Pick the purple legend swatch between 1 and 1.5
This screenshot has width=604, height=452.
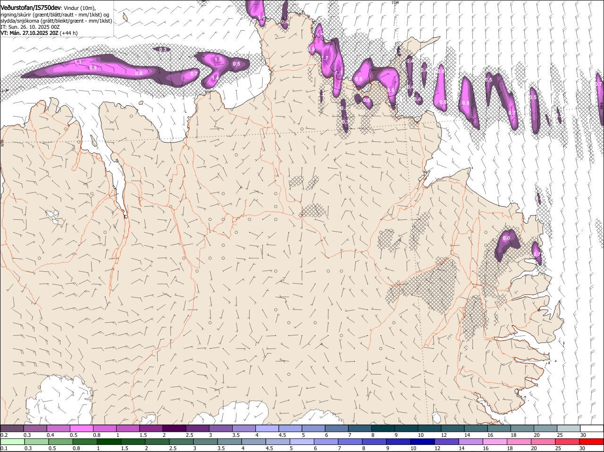128,428
